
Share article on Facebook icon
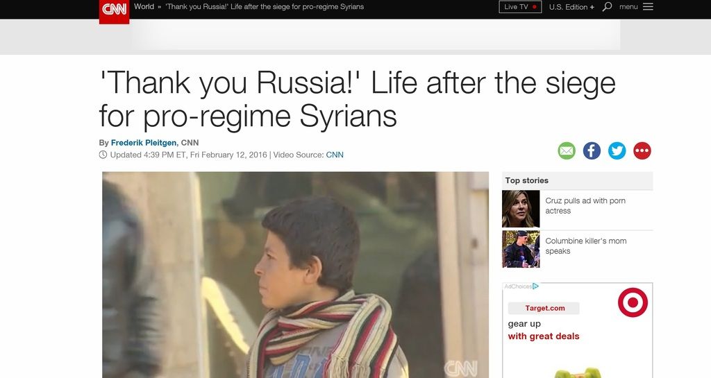(x=592, y=151)
